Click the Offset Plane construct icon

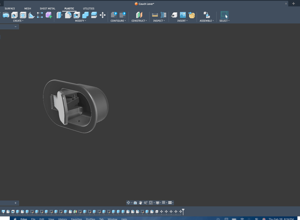[x=139, y=15]
